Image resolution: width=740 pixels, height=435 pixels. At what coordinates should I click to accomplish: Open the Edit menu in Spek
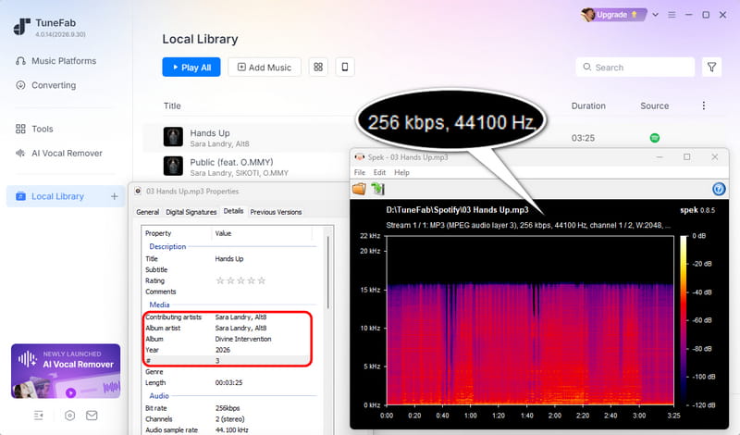point(379,172)
